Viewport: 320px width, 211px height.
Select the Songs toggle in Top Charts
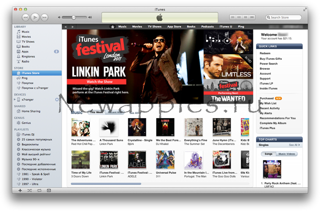coord(269,154)
